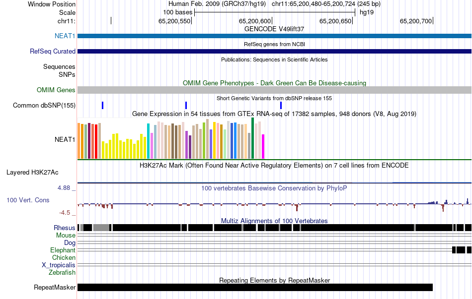Image resolution: width=472 pixels, height=299 pixels.
Task: Click the dark green GTEx tissue bar
Action: click(x=252, y=138)
